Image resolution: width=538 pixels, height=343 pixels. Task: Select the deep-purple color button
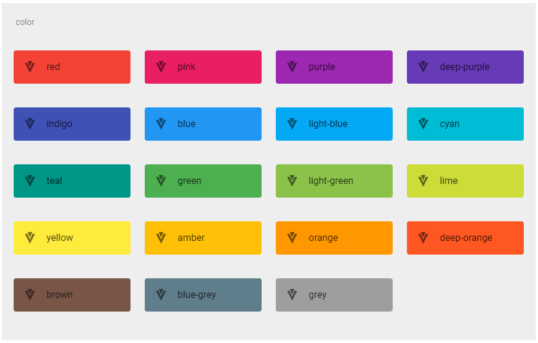pyautogui.click(x=465, y=67)
